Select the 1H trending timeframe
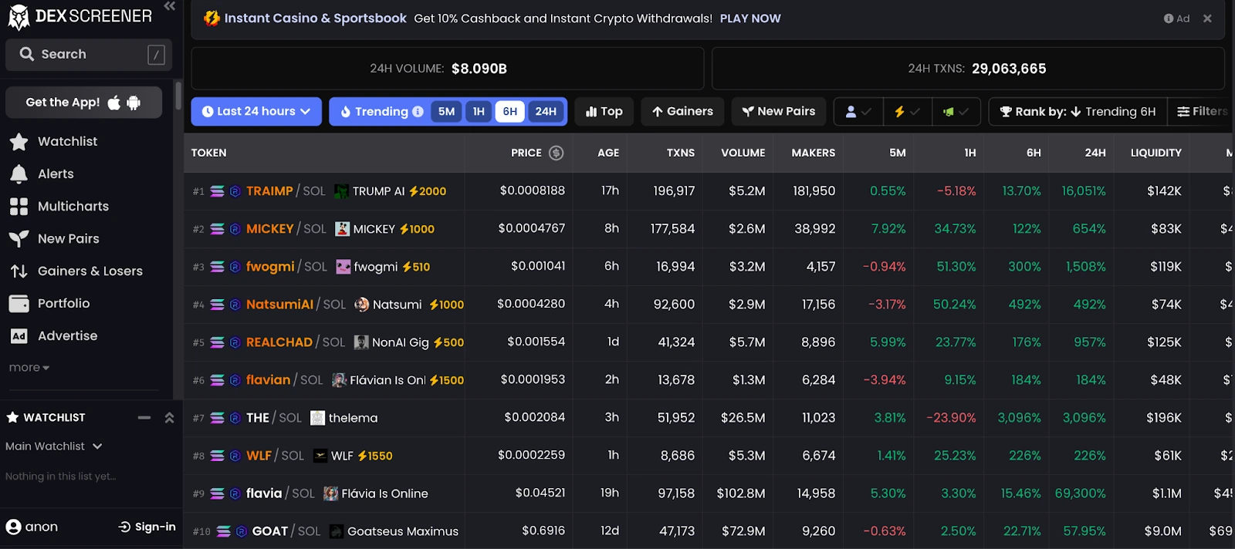The image size is (1235, 549). pos(479,112)
